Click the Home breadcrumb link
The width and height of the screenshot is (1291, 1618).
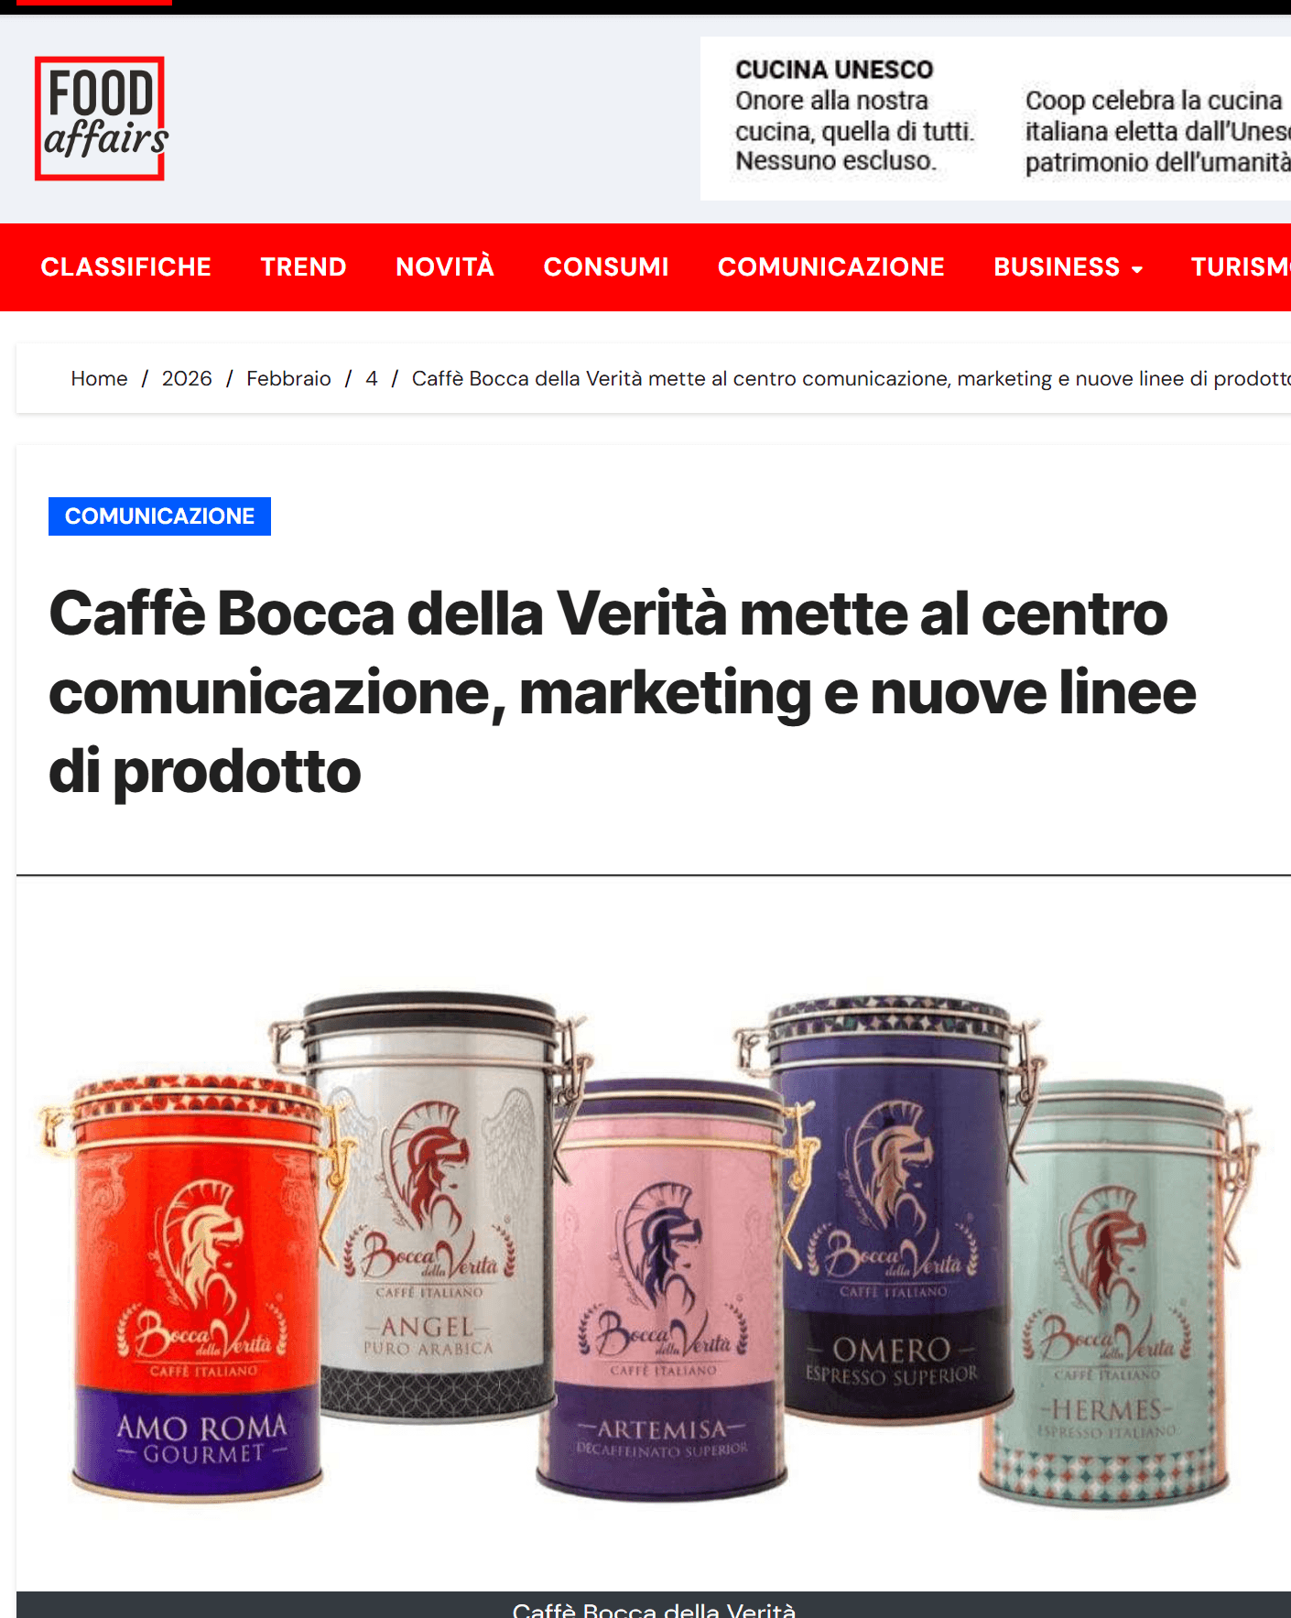tap(99, 378)
